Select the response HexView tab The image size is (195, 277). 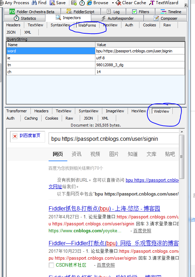point(138,111)
